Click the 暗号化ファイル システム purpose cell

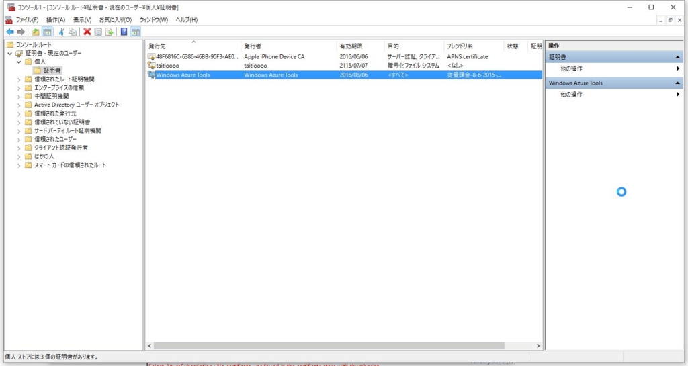coord(413,65)
